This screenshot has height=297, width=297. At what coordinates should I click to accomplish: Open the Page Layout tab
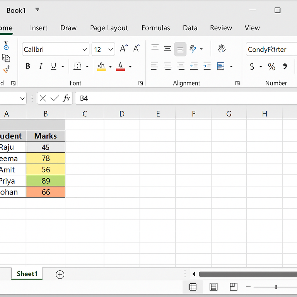click(x=109, y=28)
